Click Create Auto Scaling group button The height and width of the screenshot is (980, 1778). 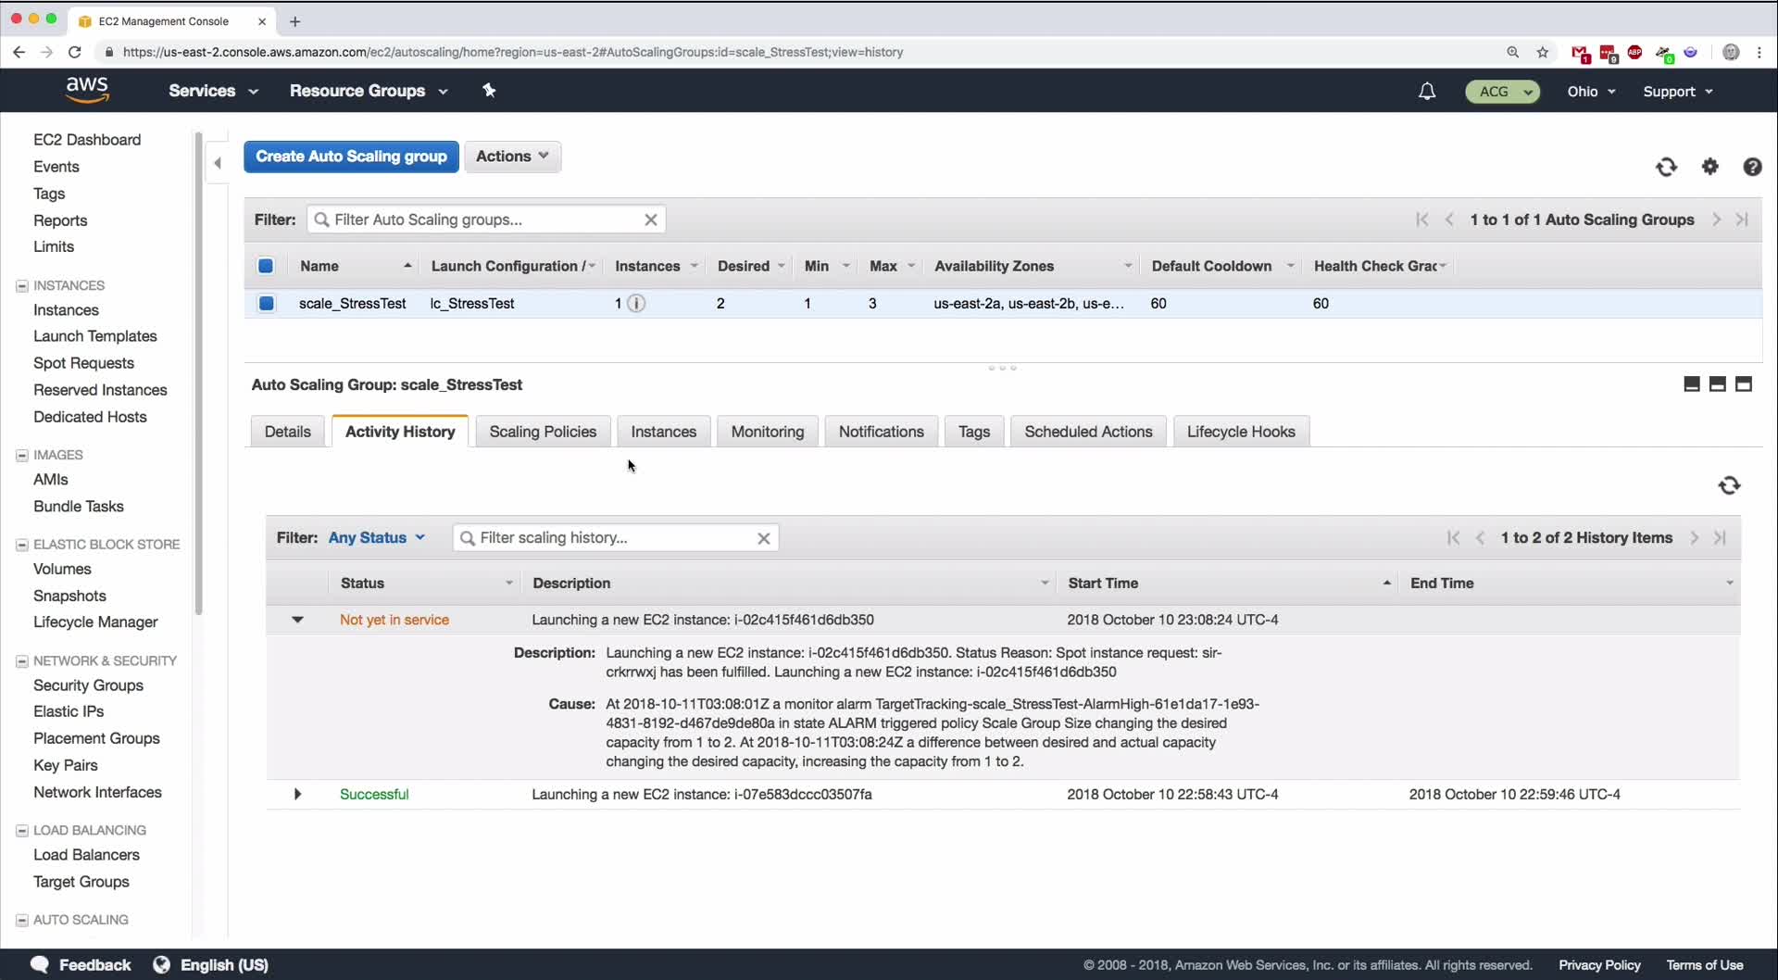351,157
